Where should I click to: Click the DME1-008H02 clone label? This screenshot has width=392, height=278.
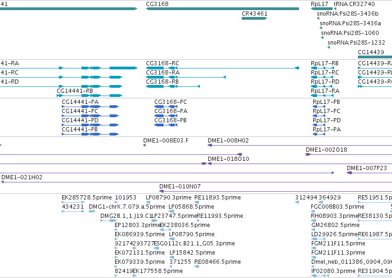click(228, 141)
